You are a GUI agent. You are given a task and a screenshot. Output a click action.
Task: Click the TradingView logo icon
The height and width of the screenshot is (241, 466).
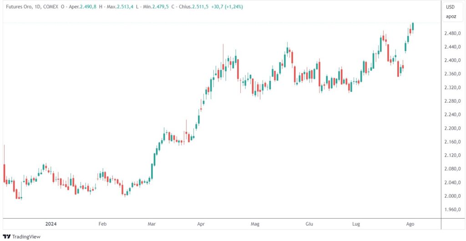click(x=6, y=236)
